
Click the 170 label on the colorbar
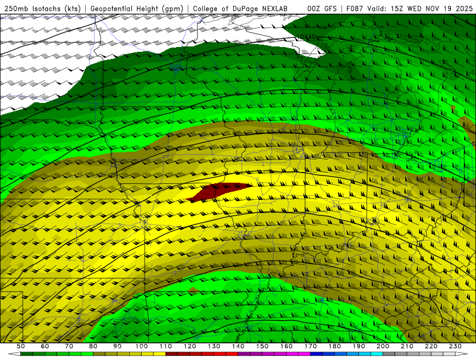tap(311, 346)
